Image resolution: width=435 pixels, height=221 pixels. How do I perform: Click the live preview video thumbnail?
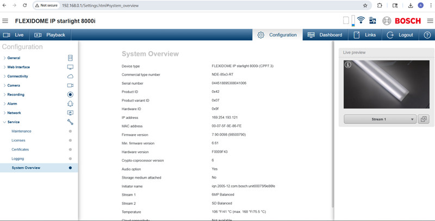point(387,85)
